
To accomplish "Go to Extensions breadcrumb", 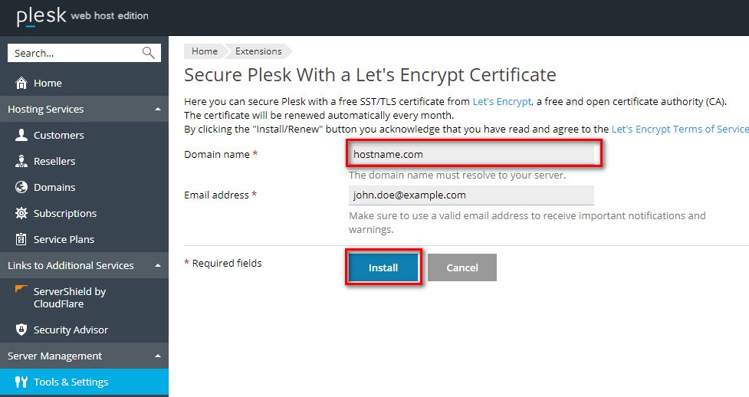I will [258, 51].
